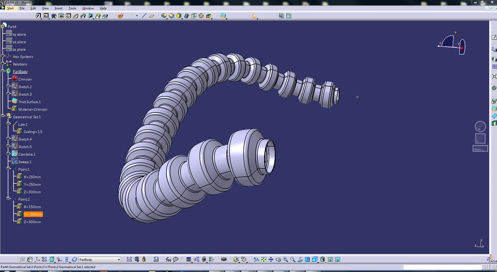Activate the Select arrow tool

255,16
